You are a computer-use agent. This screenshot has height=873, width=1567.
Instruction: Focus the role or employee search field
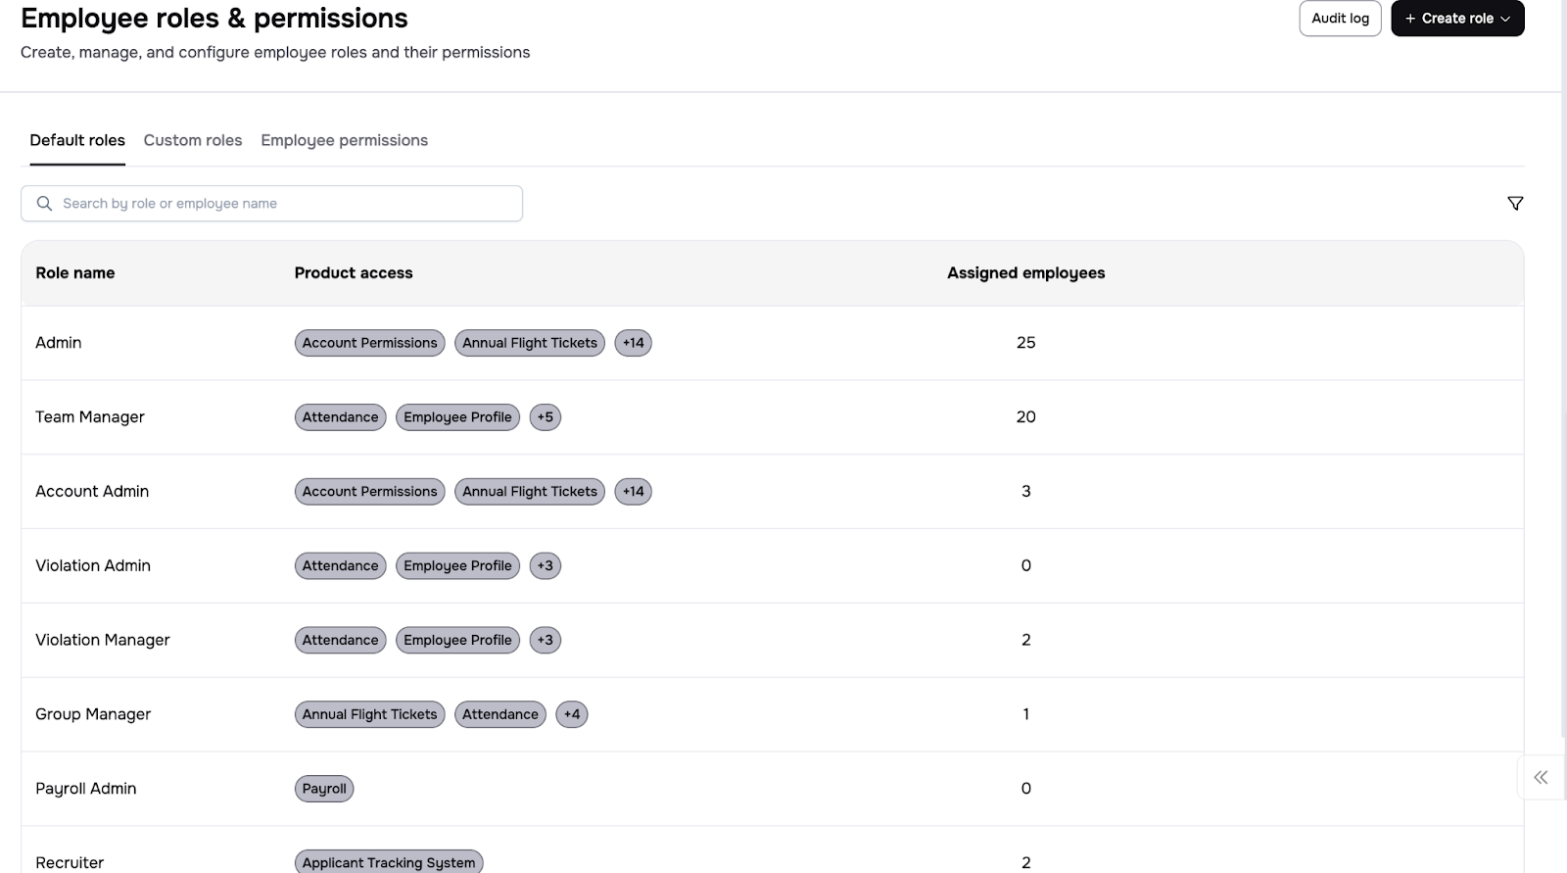(x=284, y=204)
